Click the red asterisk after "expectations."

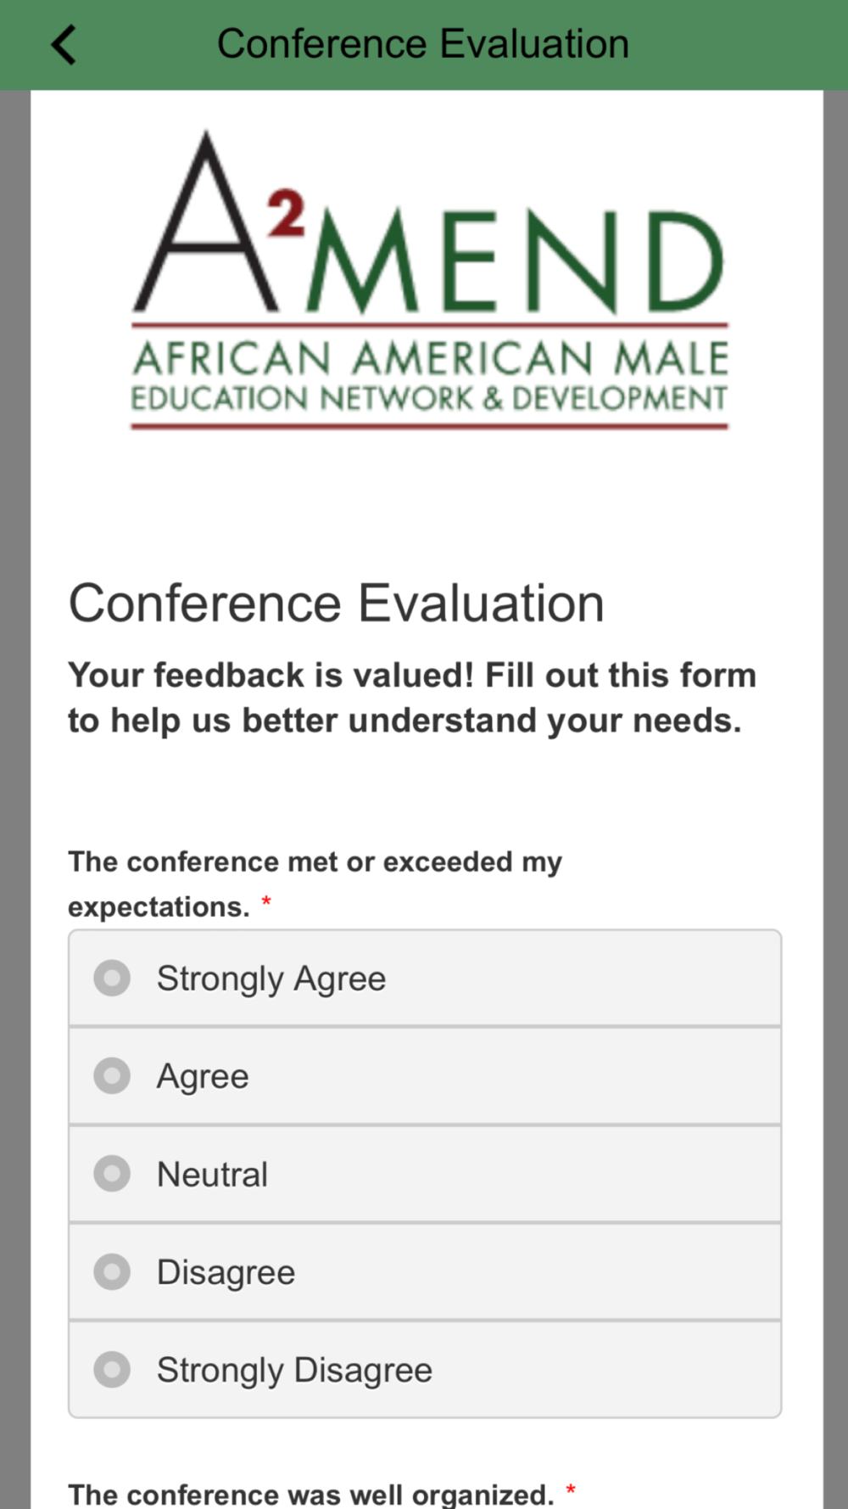point(266,901)
